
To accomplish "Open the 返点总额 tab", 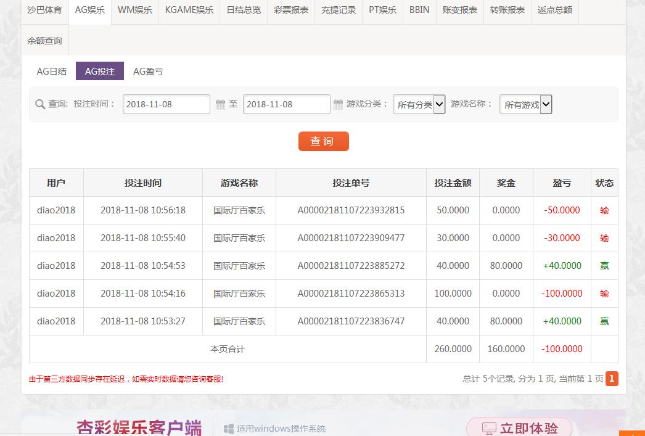I will pyautogui.click(x=555, y=10).
